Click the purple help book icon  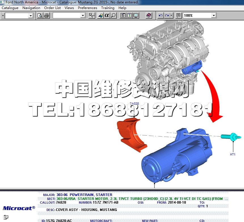pyautogui.click(x=149, y=16)
